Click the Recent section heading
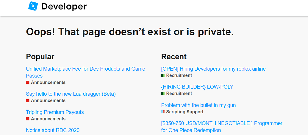This screenshot has height=135, width=308. tap(174, 57)
